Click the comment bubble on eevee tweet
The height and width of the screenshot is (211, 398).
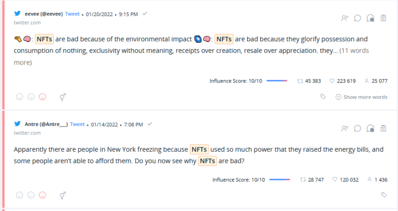[x=357, y=18]
